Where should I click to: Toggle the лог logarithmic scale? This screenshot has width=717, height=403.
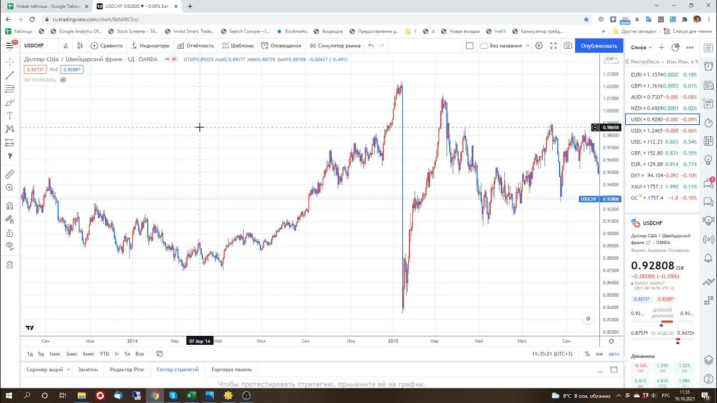[599, 354]
